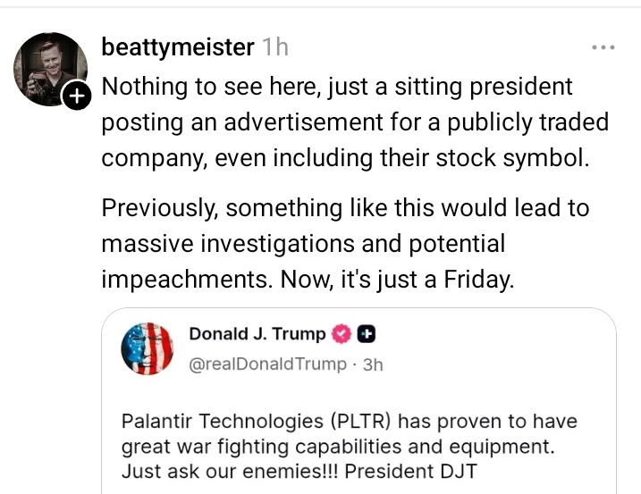Click the 'Previously, something like this' paragraph
This screenshot has height=494, width=641.
(344, 243)
